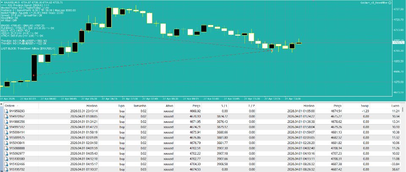The height and width of the screenshot is (172, 406).
Task: Select the icon of order 915195702
Action: (x=6, y=169)
